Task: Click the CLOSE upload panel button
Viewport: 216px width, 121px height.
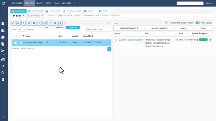Action: tap(204, 28)
